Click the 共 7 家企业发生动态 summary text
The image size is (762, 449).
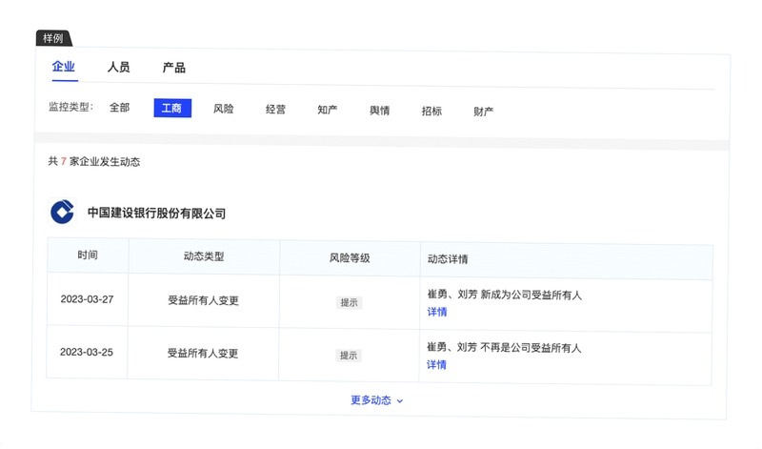point(94,161)
